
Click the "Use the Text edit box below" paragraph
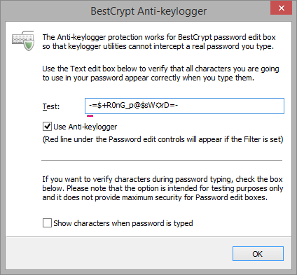tap(160, 73)
